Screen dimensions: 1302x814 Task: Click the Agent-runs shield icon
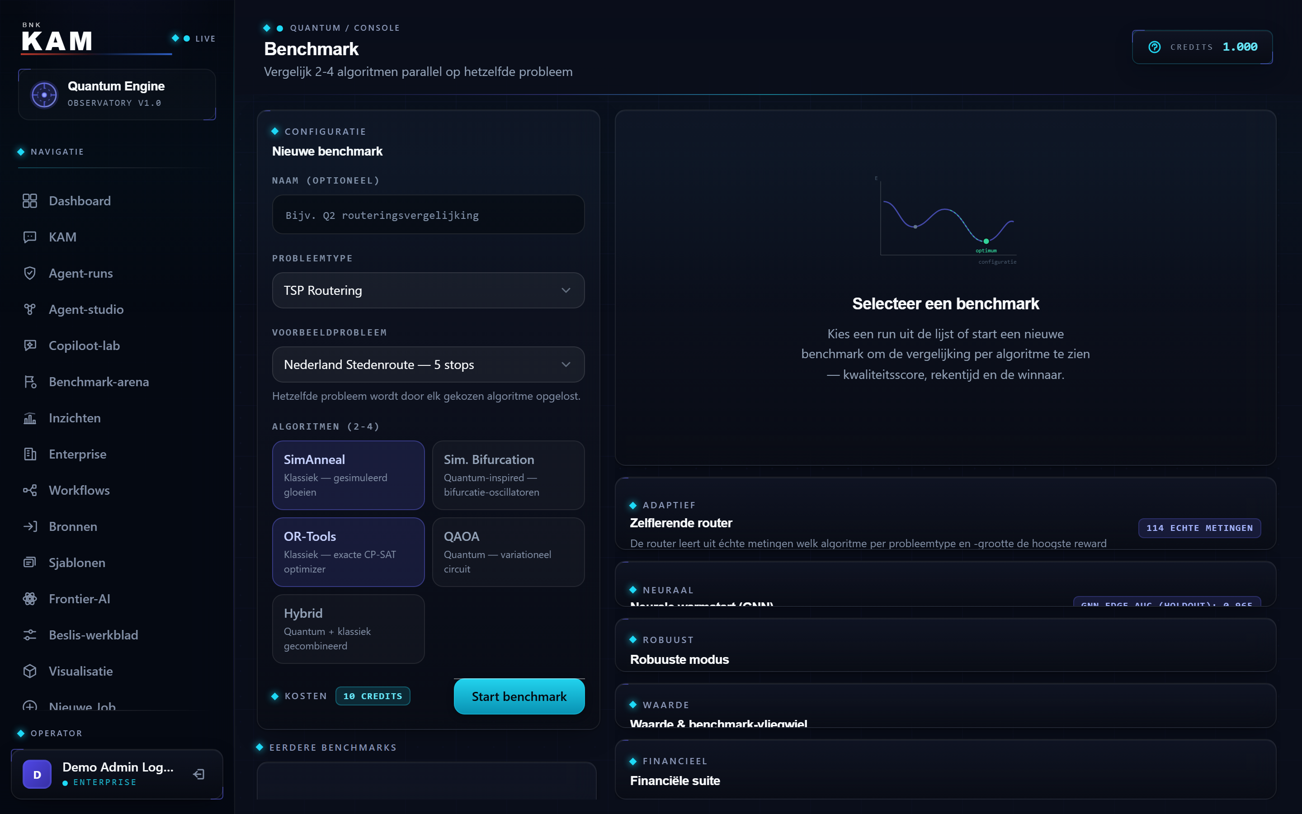click(x=29, y=273)
